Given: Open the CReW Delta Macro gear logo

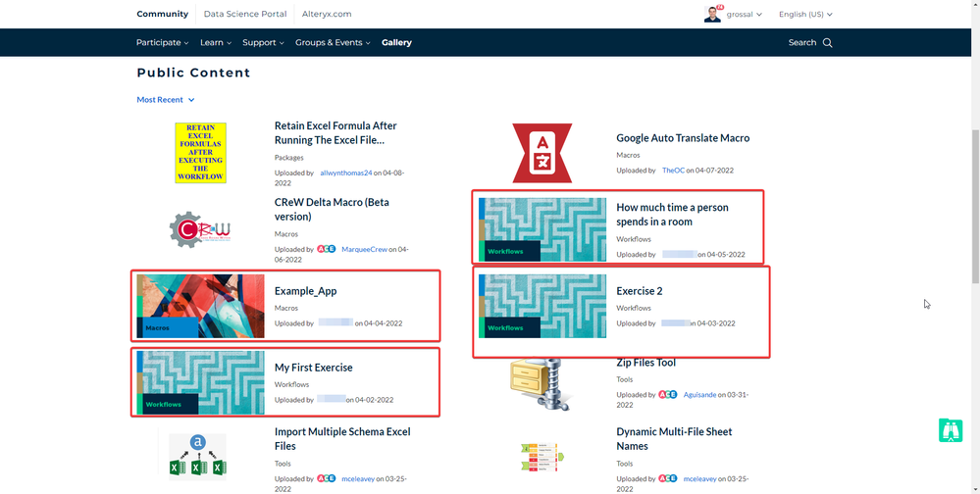Looking at the screenshot, I should pos(200,229).
